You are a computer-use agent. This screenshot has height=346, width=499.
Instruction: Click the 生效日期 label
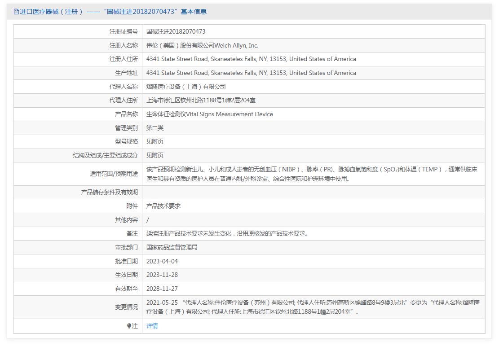[126, 275]
